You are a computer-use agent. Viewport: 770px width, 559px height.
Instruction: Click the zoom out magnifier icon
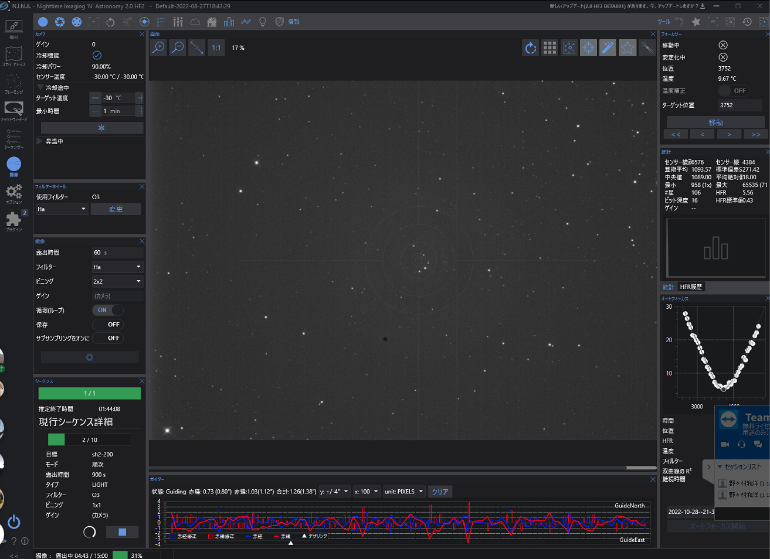pyautogui.click(x=178, y=48)
